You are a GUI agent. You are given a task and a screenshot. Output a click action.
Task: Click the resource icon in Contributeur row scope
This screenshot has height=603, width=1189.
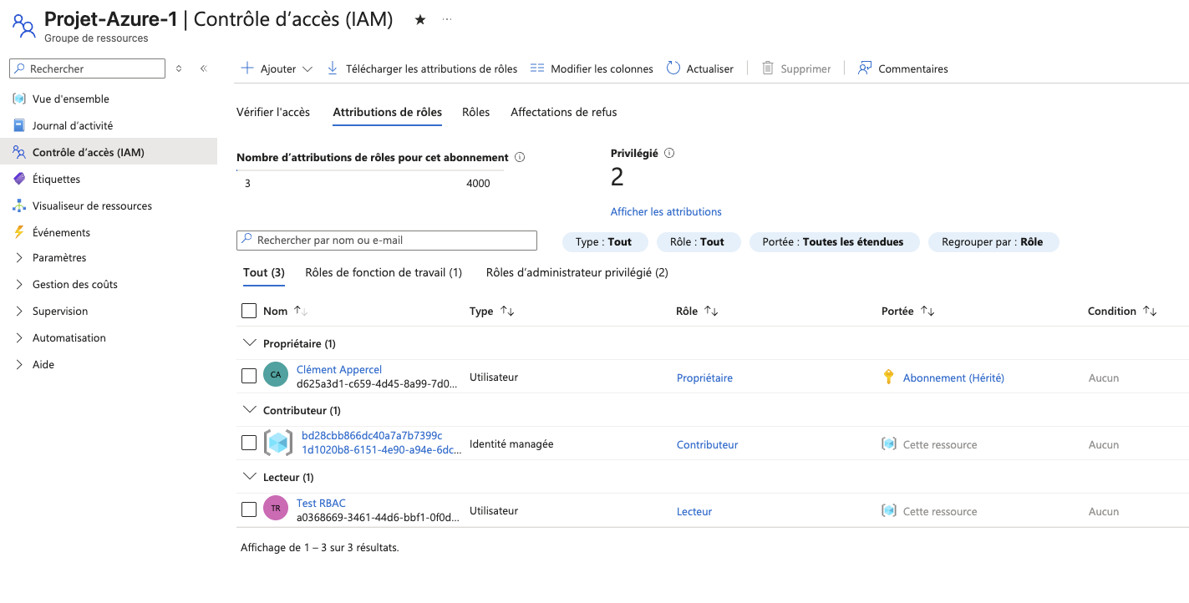coord(889,444)
